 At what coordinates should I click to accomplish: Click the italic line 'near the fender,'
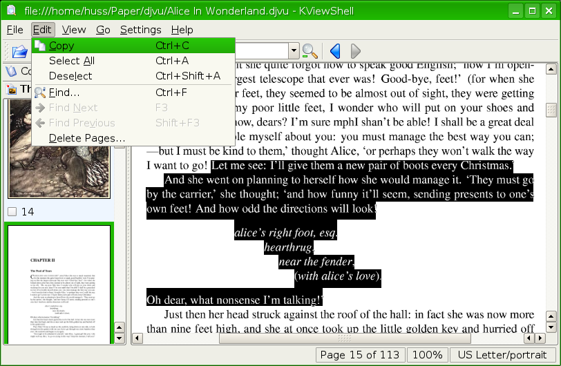tap(316, 262)
